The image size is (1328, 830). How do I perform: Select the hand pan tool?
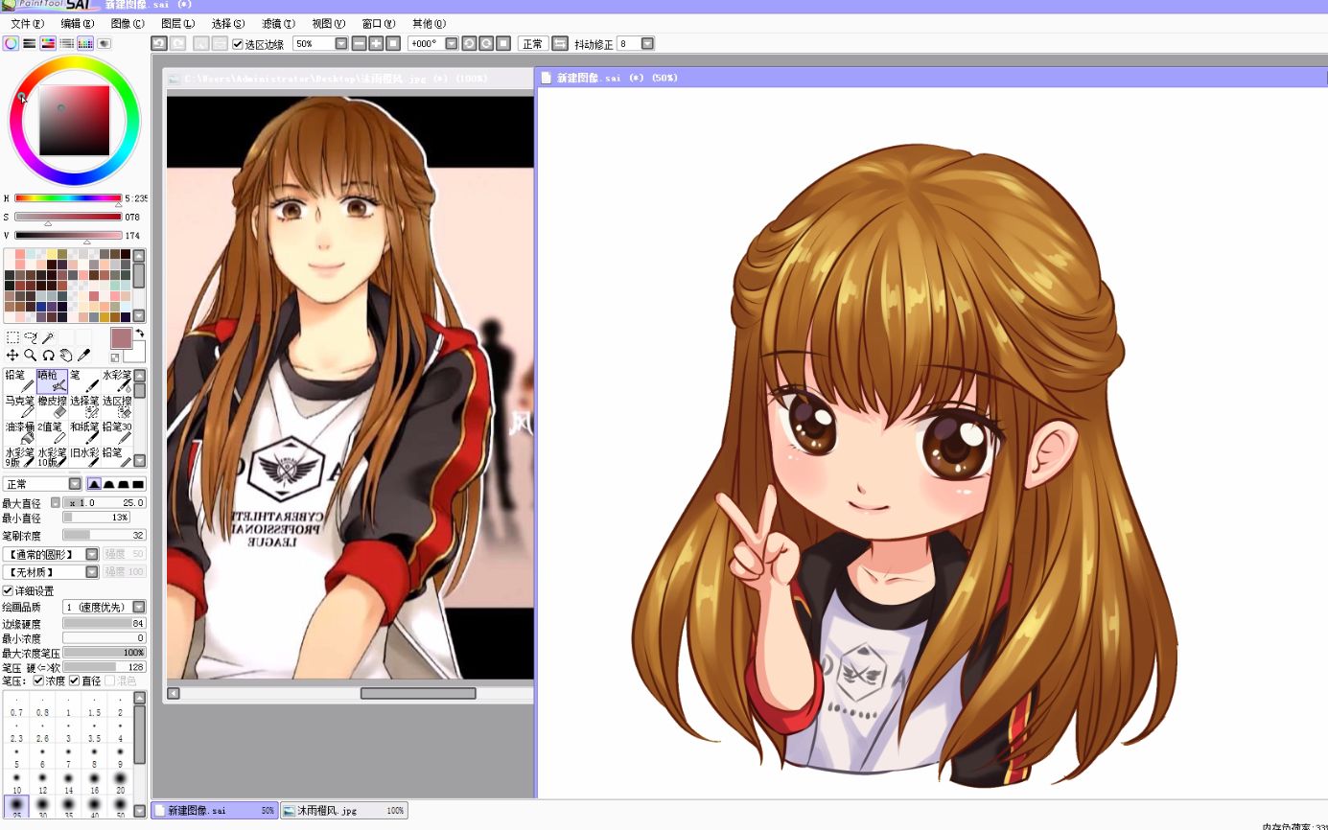click(x=66, y=356)
